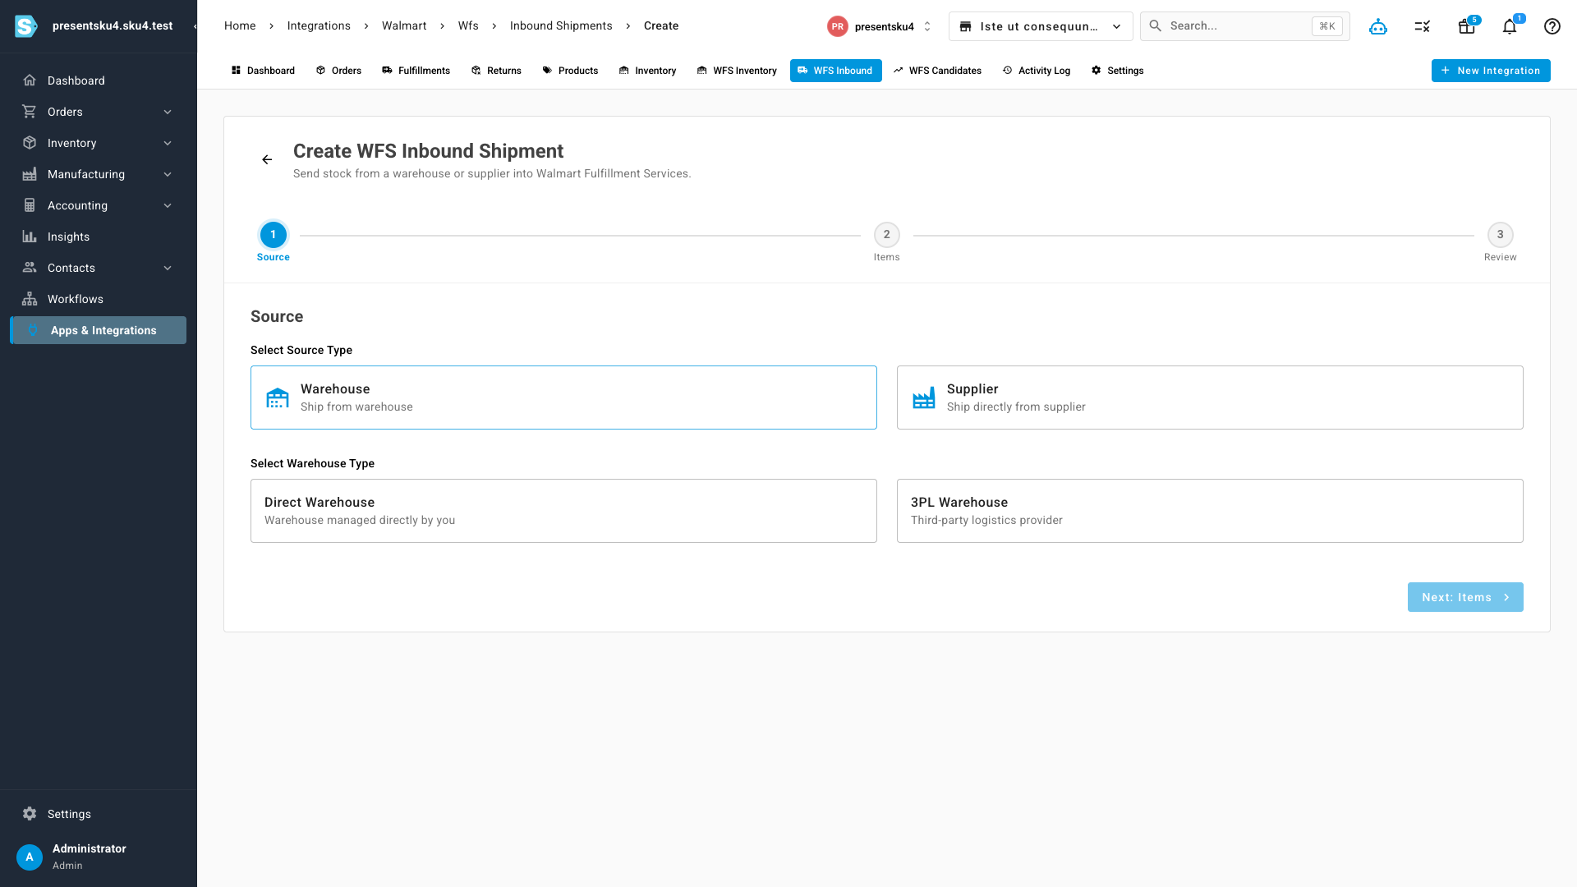Switch to WFS Candidates tab
The image size is (1577, 887).
pos(937,71)
